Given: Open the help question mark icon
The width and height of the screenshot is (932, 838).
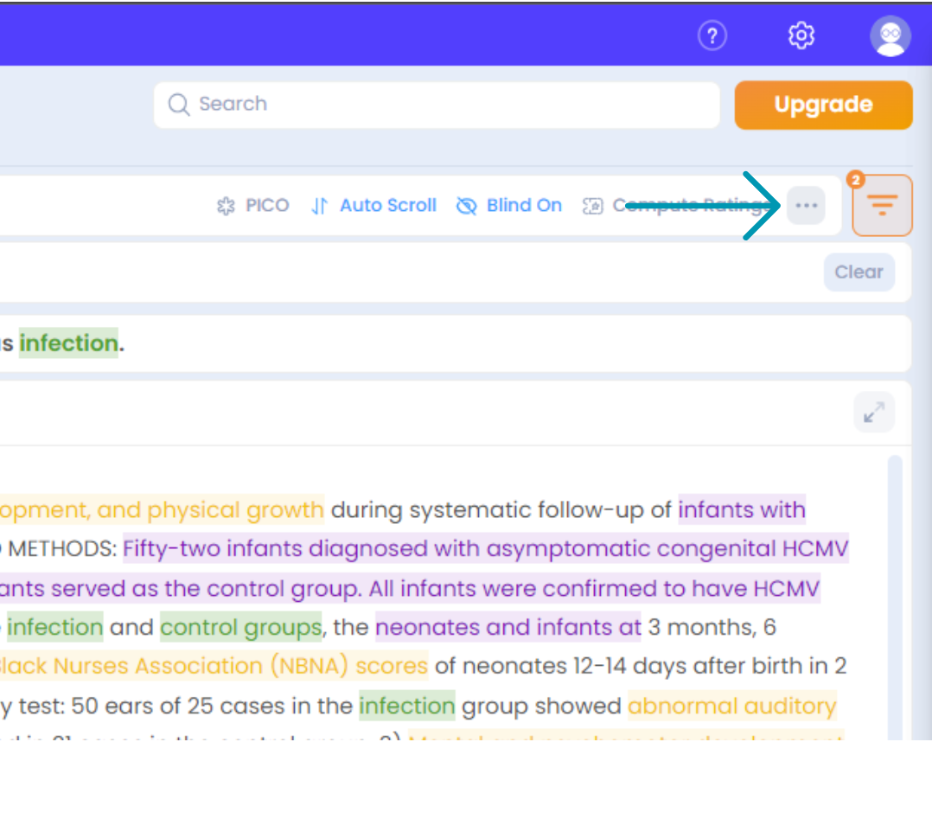Looking at the screenshot, I should click(712, 35).
